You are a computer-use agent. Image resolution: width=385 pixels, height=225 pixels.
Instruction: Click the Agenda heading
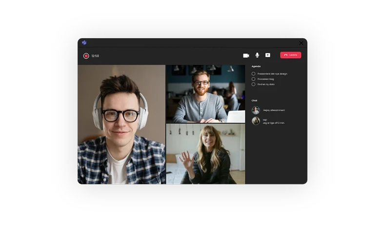click(x=256, y=66)
